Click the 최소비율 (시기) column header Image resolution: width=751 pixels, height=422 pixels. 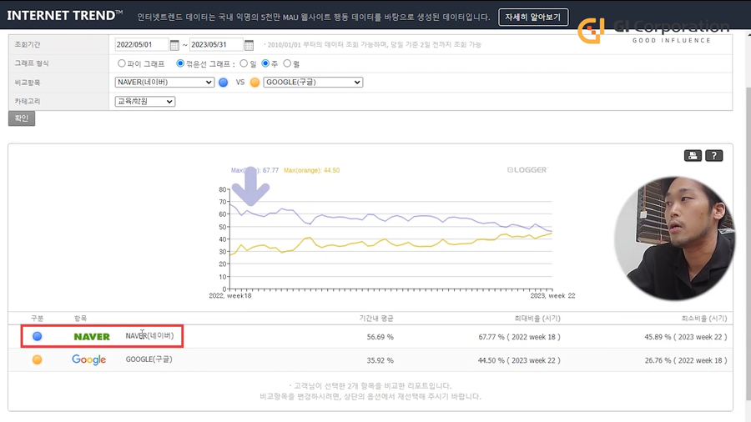[704, 319]
